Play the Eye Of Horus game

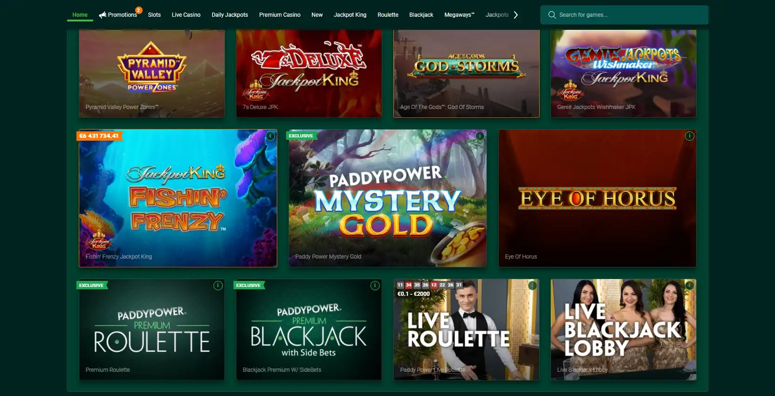pyautogui.click(x=597, y=198)
